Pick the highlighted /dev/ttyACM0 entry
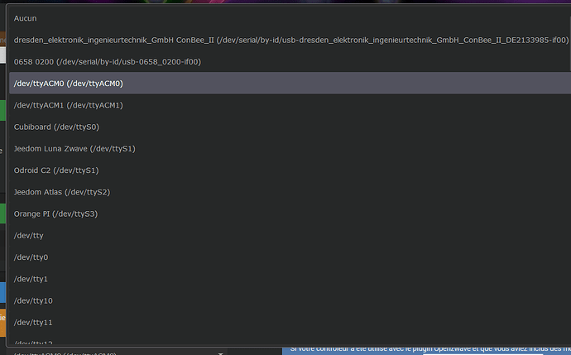The image size is (571, 355). coord(290,84)
